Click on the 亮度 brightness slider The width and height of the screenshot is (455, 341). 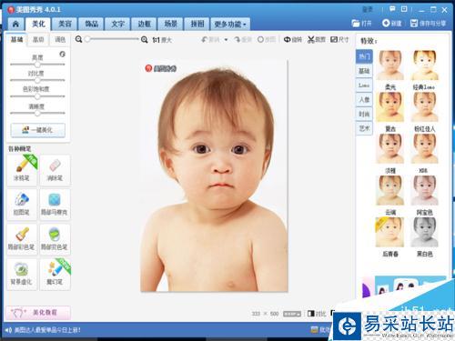(37, 65)
